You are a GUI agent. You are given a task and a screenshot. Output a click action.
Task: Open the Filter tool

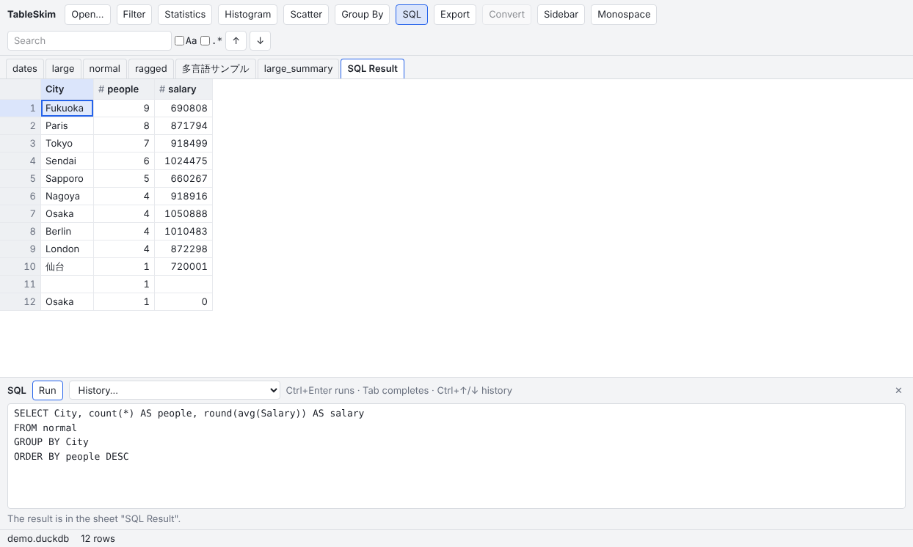134,15
